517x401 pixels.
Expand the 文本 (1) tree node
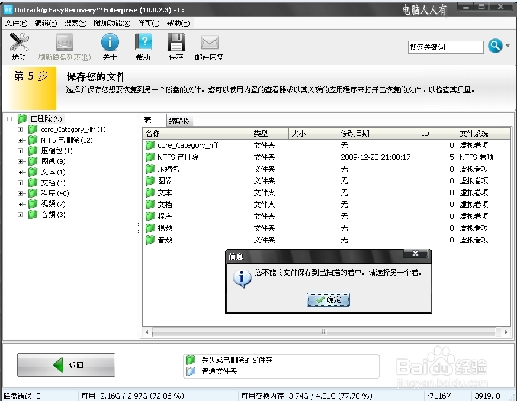coord(21,172)
